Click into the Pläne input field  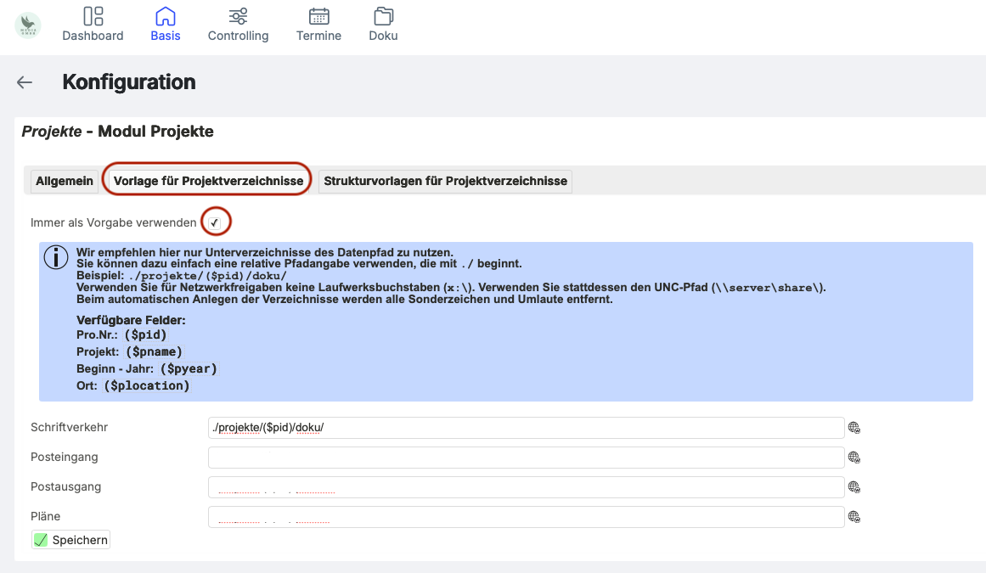tap(526, 517)
